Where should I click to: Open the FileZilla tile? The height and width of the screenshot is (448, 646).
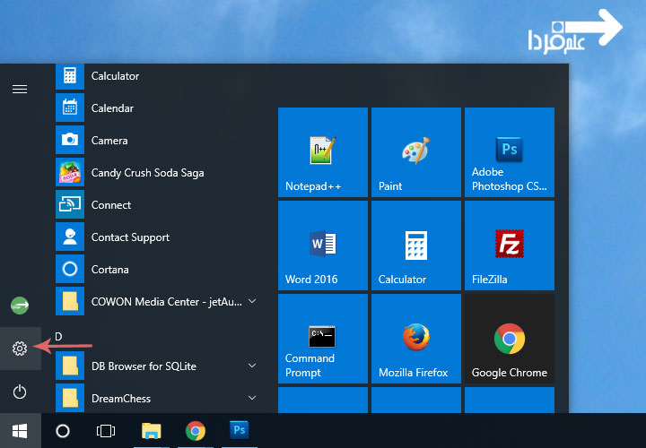[x=510, y=246]
